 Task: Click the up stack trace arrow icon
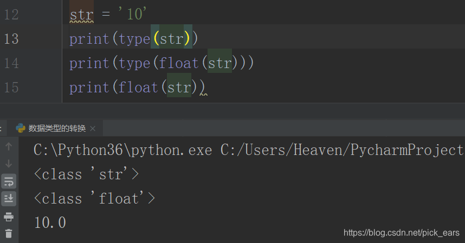pyautogui.click(x=9, y=146)
